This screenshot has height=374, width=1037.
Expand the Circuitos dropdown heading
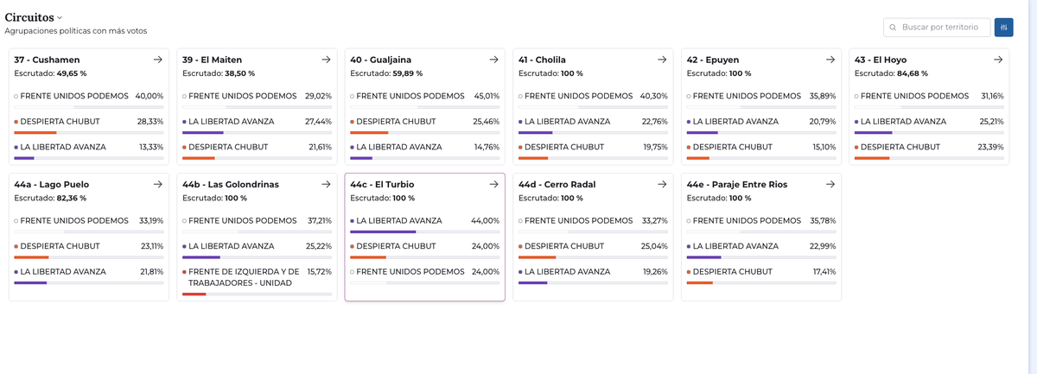(34, 17)
